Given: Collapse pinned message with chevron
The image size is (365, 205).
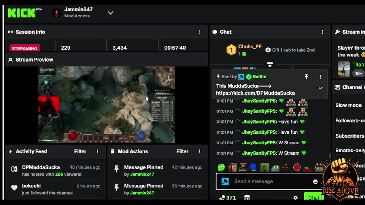Looking at the screenshot, I should click(320, 88).
